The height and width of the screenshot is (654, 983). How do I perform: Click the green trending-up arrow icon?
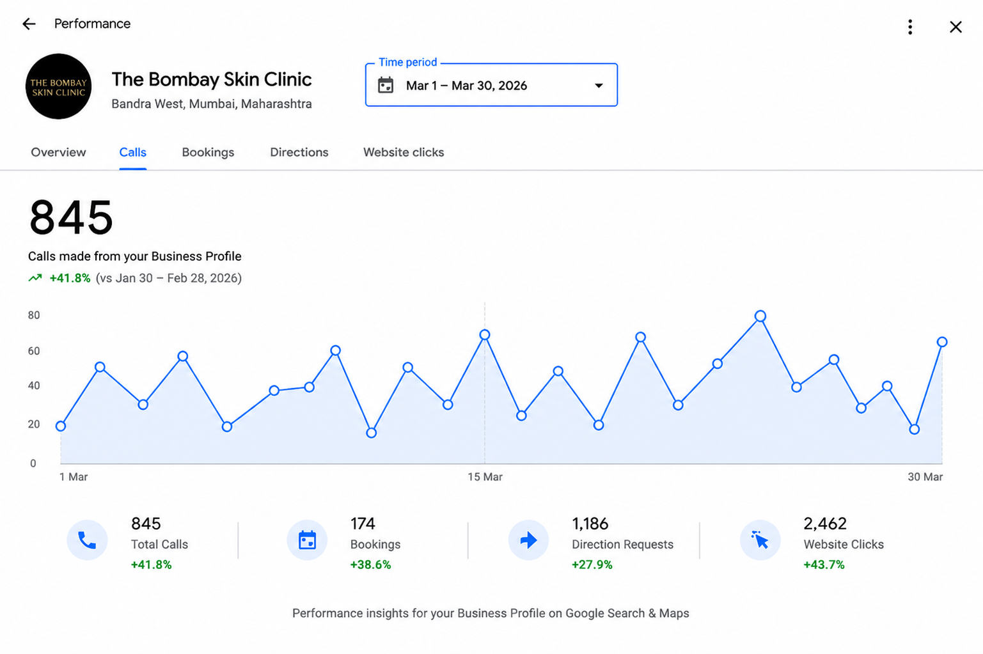[x=35, y=278]
